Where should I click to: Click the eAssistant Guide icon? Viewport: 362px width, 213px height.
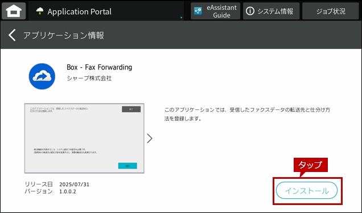[x=198, y=11]
